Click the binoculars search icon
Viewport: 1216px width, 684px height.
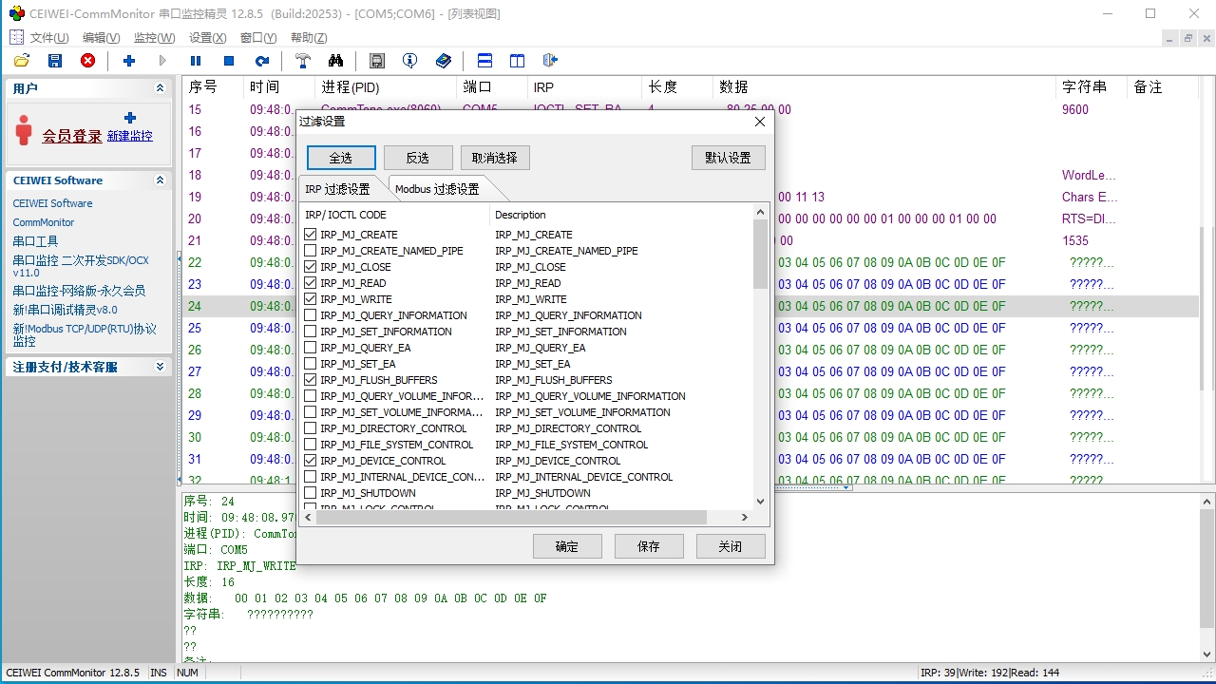335,61
